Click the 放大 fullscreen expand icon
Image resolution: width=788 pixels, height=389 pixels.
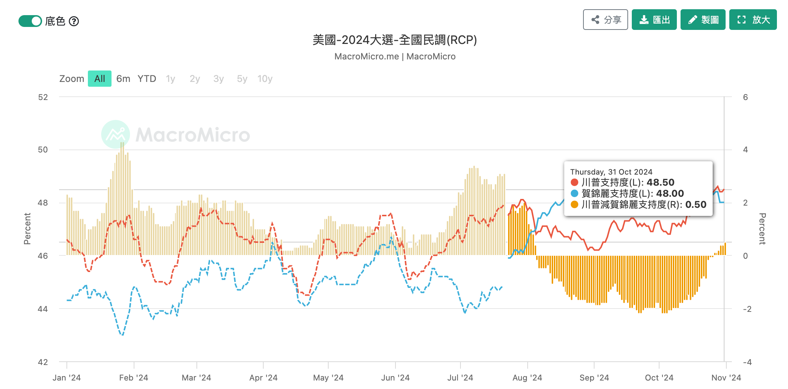(x=741, y=20)
